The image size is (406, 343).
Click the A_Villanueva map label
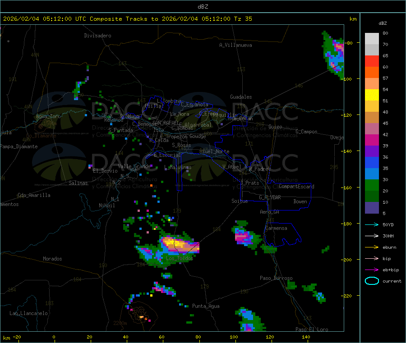pyautogui.click(x=235, y=45)
